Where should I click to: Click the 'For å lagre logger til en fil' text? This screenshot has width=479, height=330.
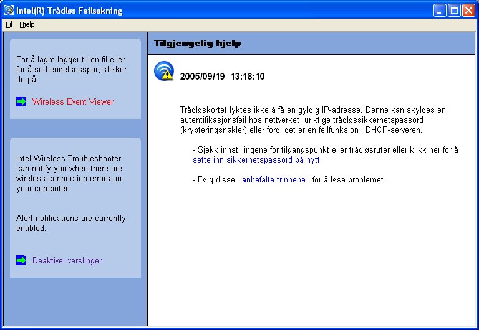click(x=72, y=69)
